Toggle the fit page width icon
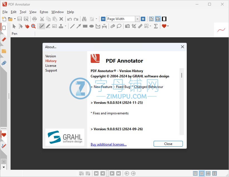This screenshot has width=229, height=177. (158, 19)
